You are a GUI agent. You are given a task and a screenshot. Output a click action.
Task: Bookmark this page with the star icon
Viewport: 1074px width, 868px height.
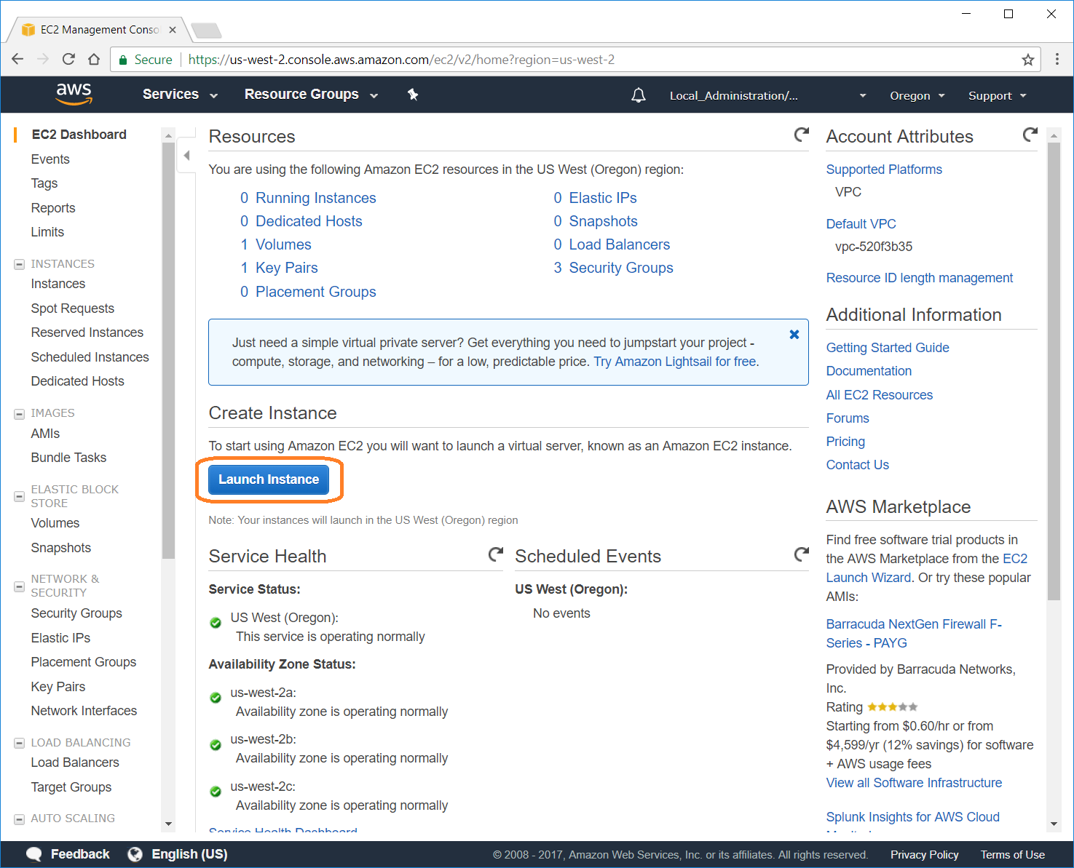pyautogui.click(x=1028, y=60)
